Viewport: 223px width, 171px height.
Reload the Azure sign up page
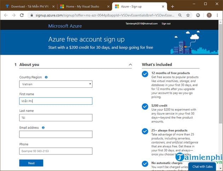coord(22,15)
